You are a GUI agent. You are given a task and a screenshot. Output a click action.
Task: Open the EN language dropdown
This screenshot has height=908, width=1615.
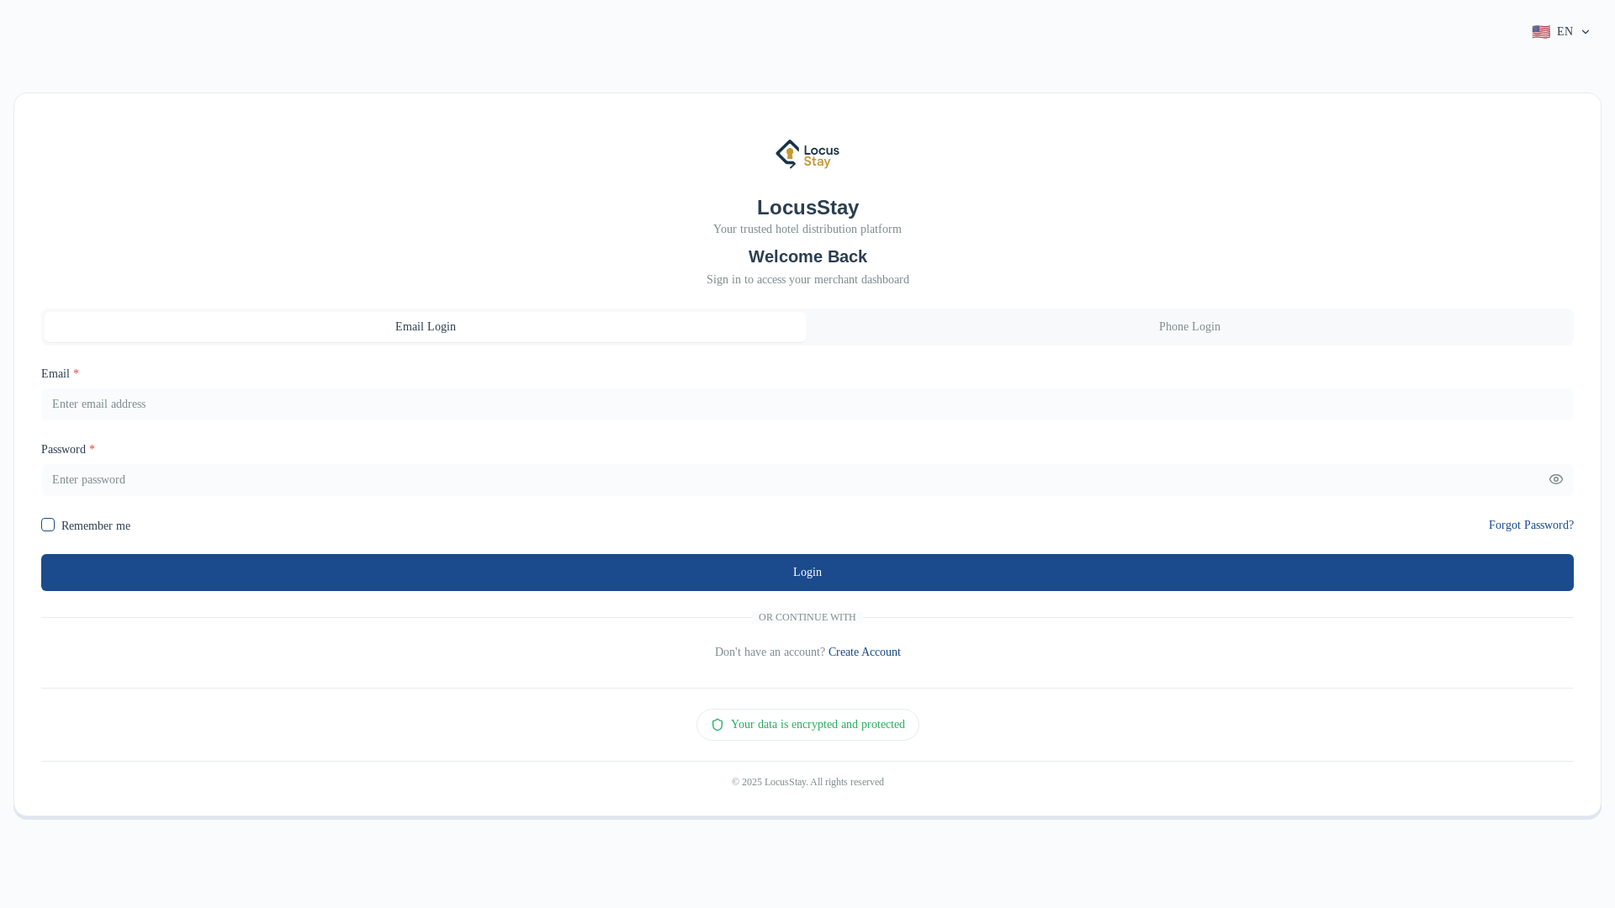click(1561, 32)
